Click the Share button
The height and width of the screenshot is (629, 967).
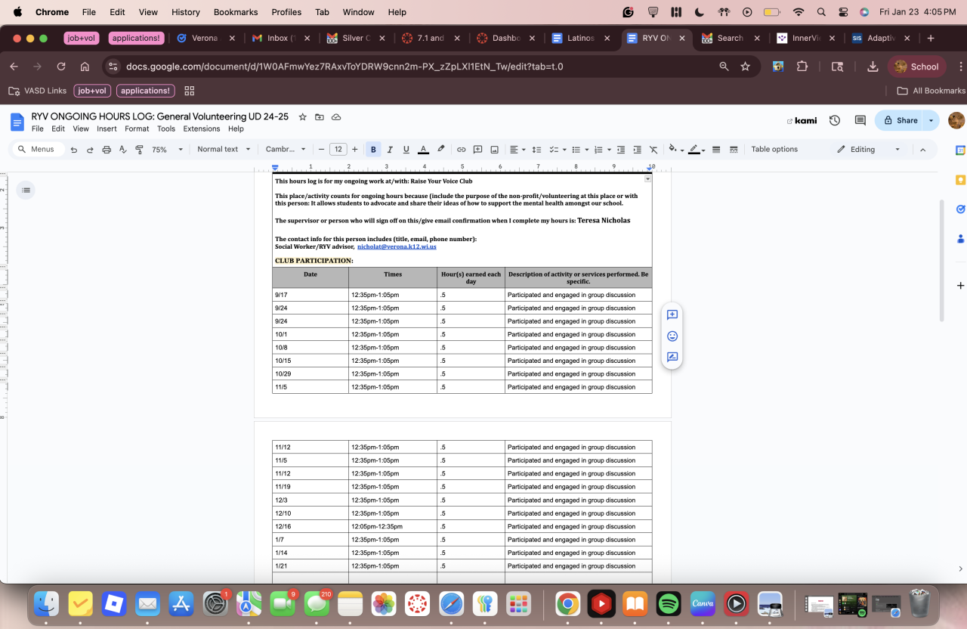[900, 120]
